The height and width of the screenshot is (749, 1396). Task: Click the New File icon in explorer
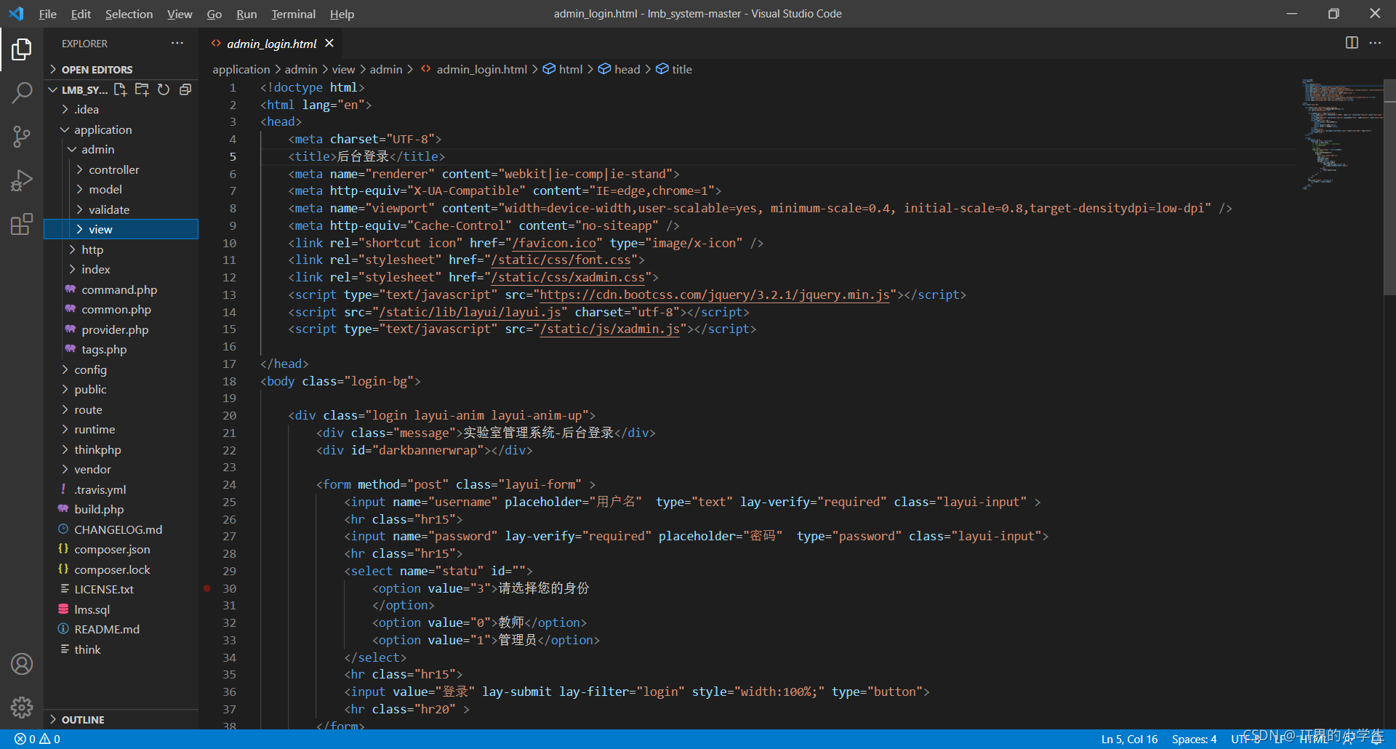point(120,89)
